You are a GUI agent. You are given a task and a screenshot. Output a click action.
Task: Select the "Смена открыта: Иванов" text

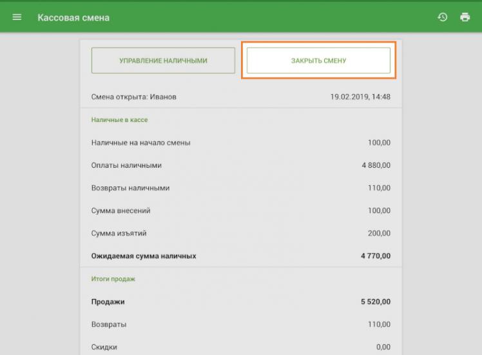134,97
